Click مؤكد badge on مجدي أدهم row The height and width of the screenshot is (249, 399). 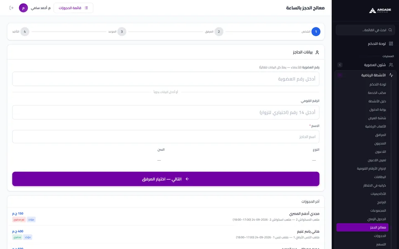(x=31, y=220)
